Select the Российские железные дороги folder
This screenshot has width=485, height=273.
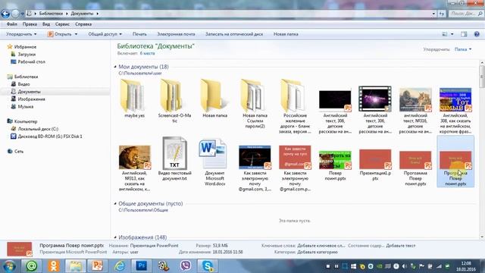pos(295,106)
